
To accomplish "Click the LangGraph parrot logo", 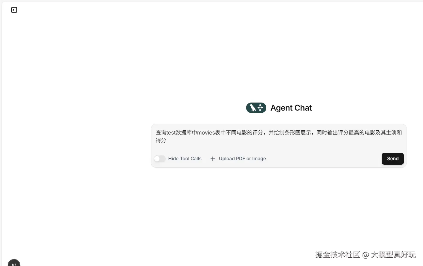I will [256, 108].
